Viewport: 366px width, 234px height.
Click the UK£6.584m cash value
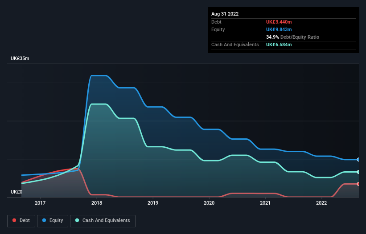(x=279, y=44)
